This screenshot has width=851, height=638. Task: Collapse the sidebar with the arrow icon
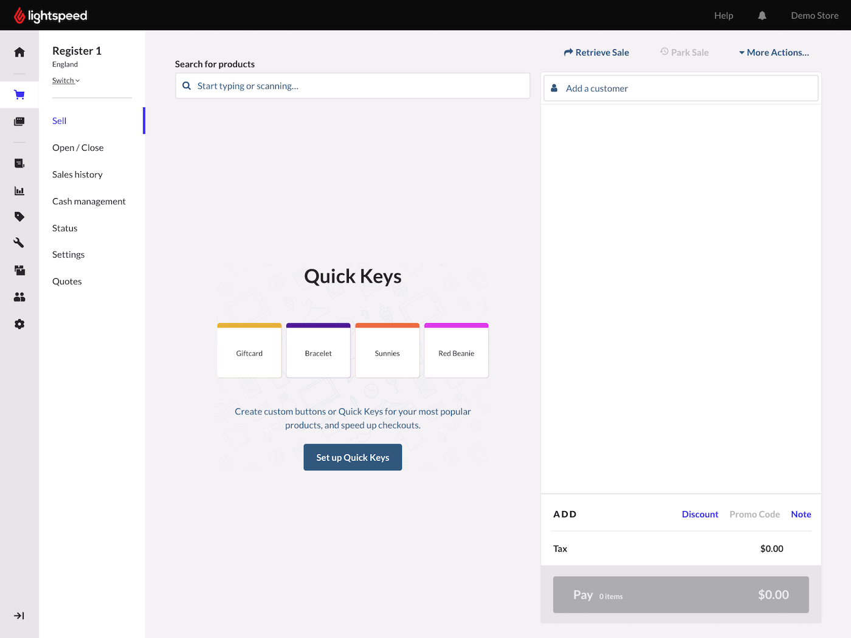click(x=19, y=616)
